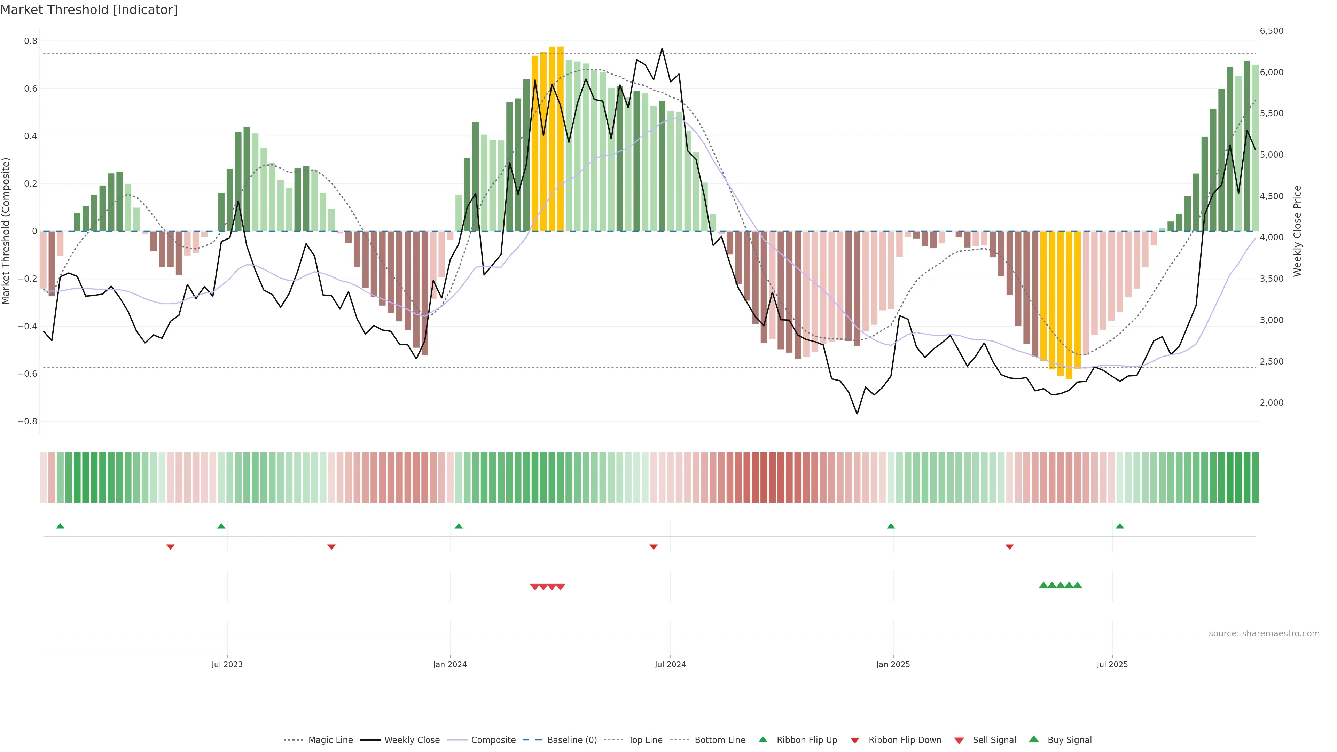Click the Jan 2025 x-axis label
The height and width of the screenshot is (752, 1337).
tap(893, 664)
